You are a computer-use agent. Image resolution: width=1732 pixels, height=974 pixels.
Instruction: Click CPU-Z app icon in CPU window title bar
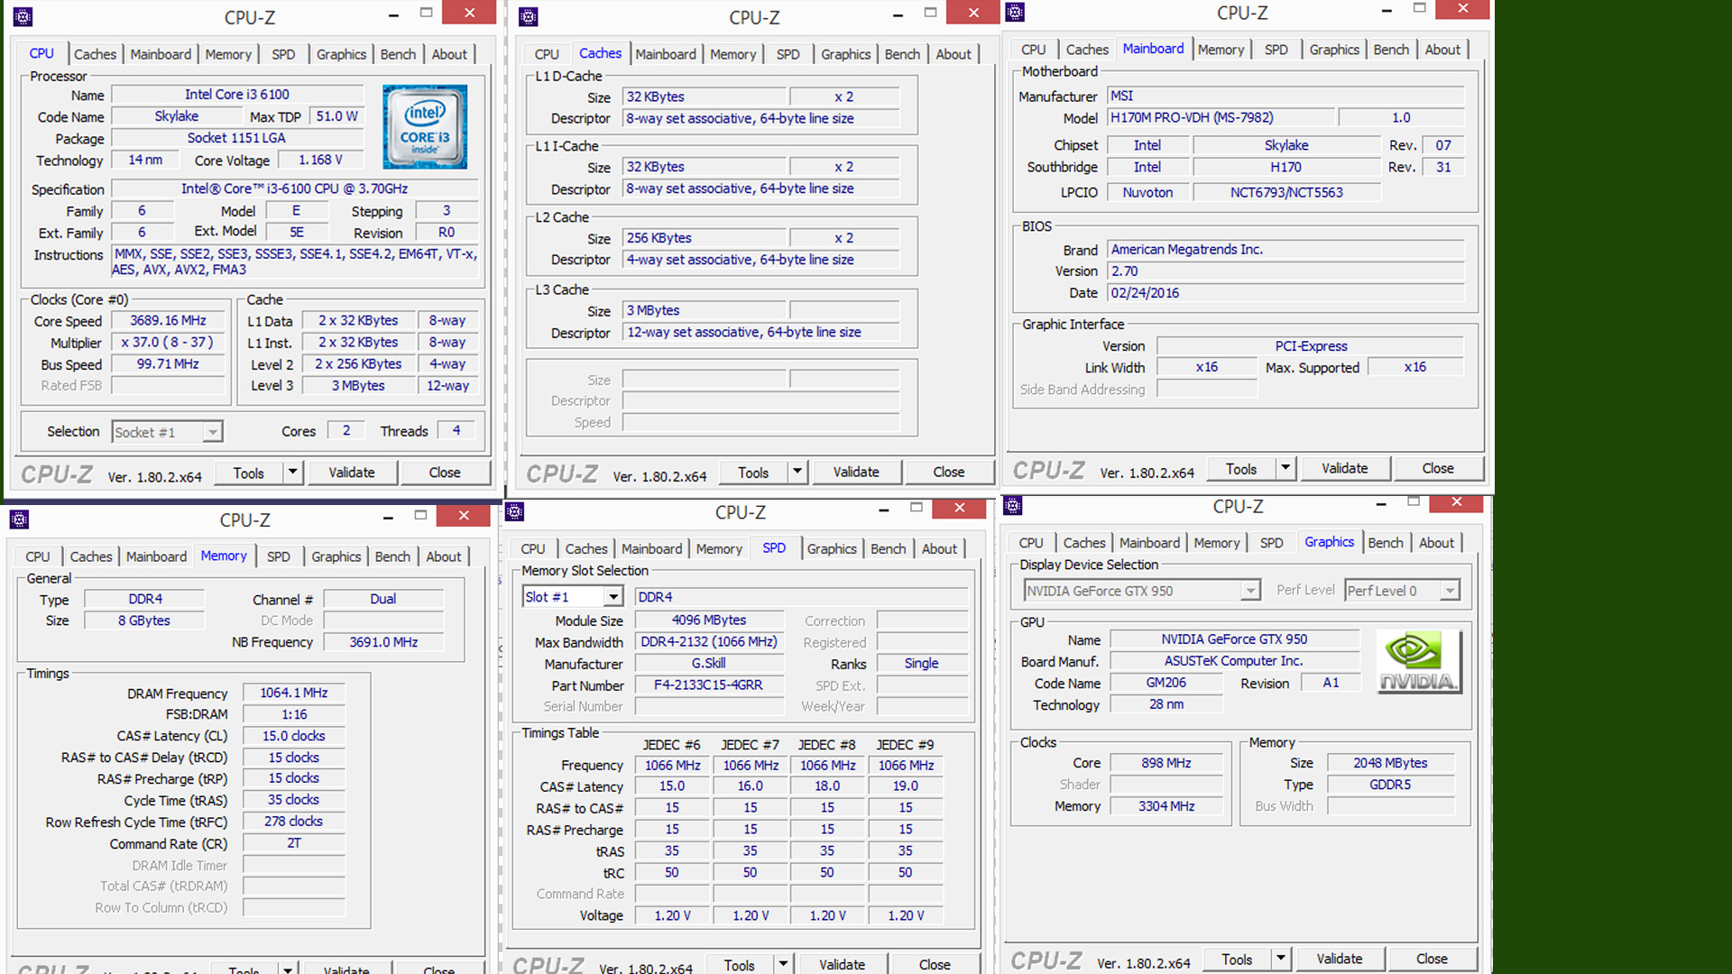click(23, 16)
